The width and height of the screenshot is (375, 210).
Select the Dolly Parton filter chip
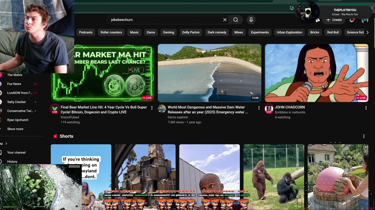click(191, 32)
